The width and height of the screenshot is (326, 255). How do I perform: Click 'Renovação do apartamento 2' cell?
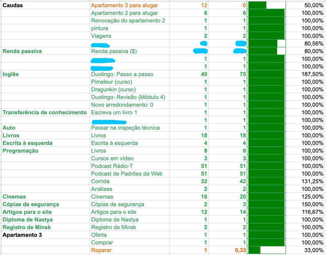[130, 21]
